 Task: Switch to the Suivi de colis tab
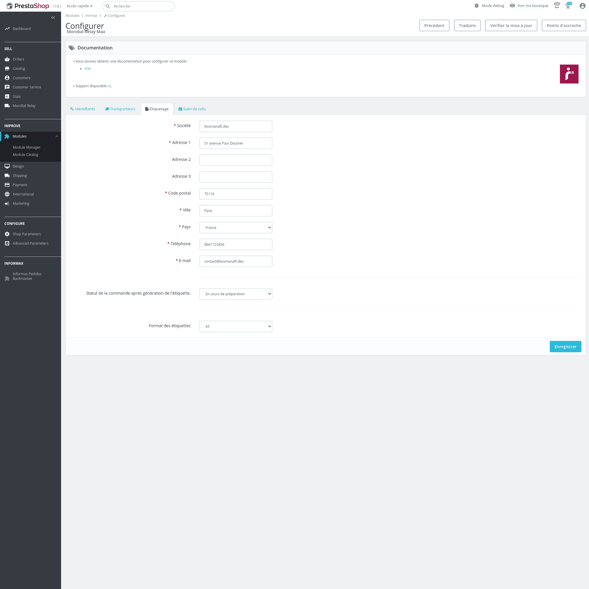point(192,109)
